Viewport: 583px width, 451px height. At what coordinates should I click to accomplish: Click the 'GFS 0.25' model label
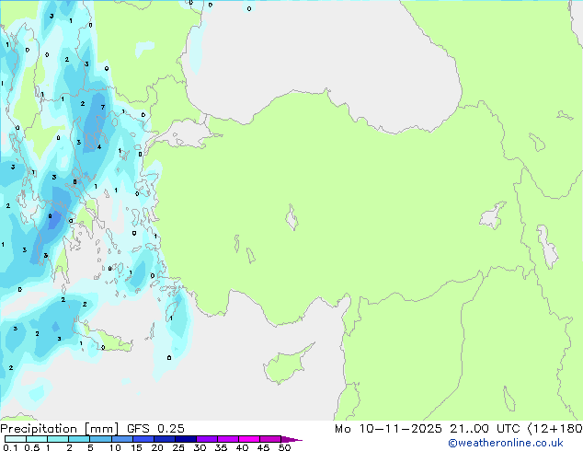coord(155,429)
